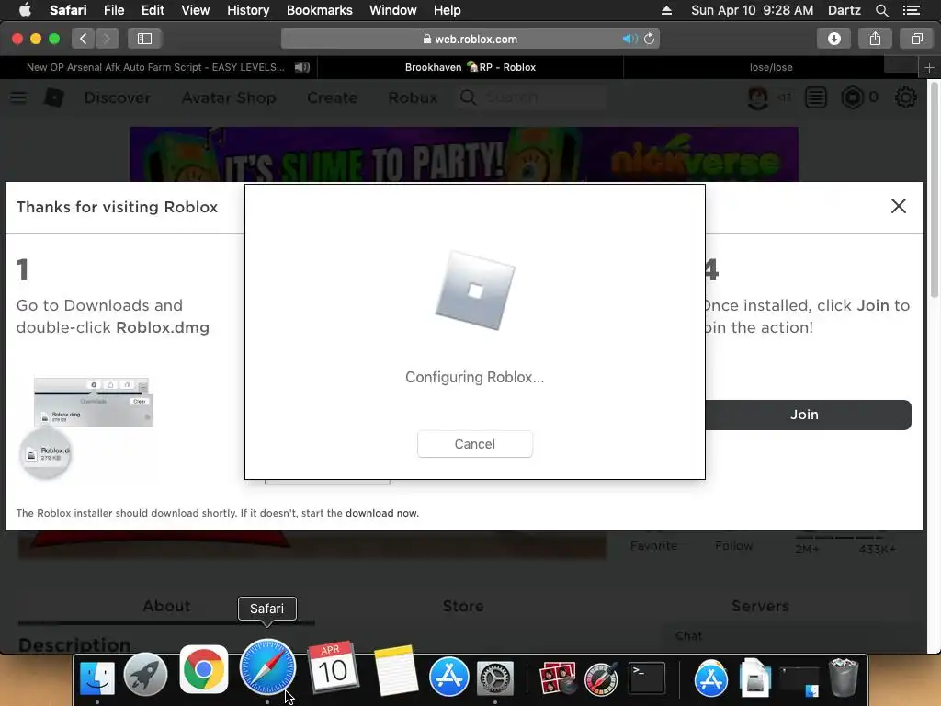This screenshot has height=706, width=941.
Task: Select the Store tab
Action: click(463, 607)
